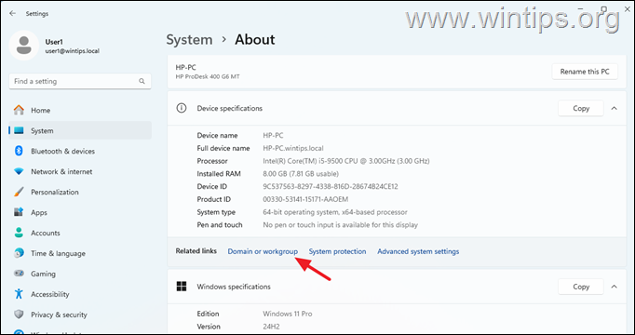Open the Accessibility settings label
This screenshot has height=335, width=635.
pos(49,294)
